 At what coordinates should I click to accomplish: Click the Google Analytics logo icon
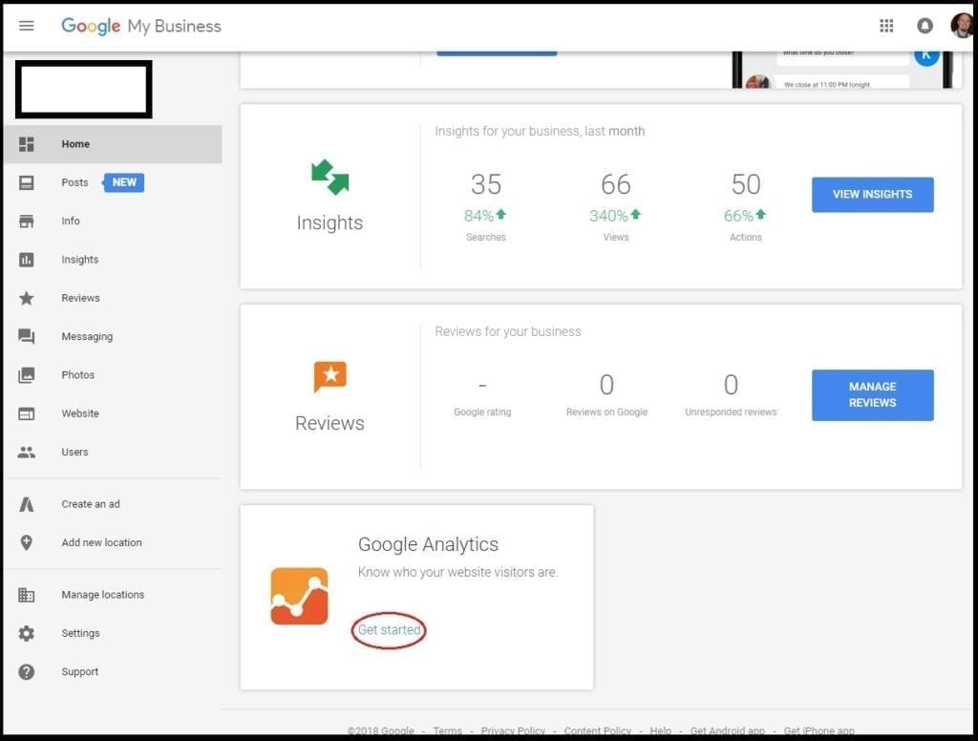click(x=299, y=596)
